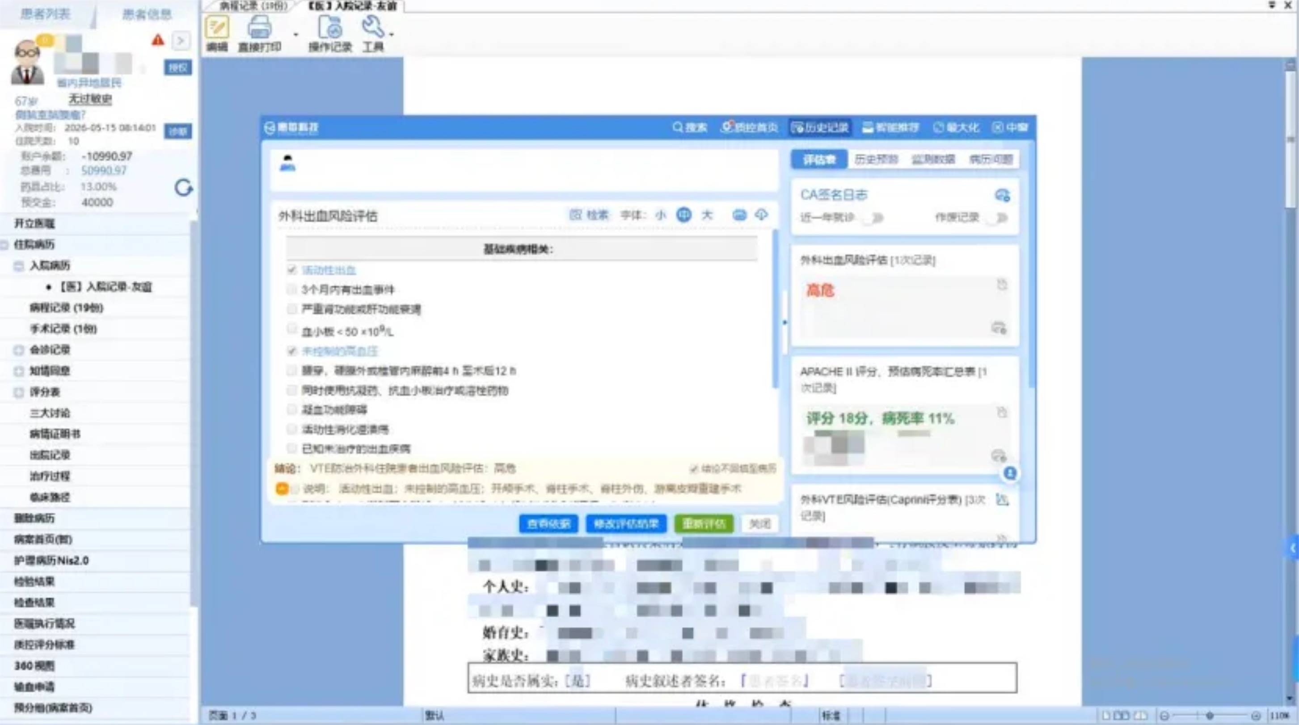Open the 工具 wrench tool icon
The width and height of the screenshot is (1299, 725).
point(373,26)
